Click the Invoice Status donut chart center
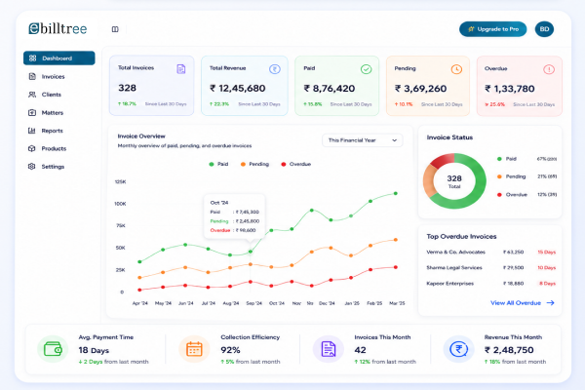Screen dimensions: 585x390 (x=454, y=181)
